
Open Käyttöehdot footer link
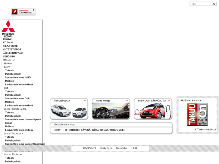(89, 148)
